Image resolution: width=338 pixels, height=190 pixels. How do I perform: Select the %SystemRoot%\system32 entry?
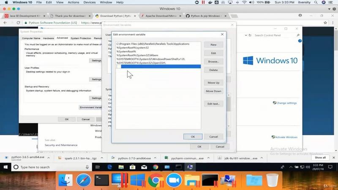click(158, 48)
